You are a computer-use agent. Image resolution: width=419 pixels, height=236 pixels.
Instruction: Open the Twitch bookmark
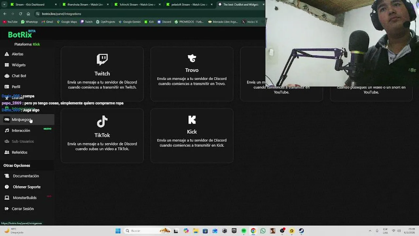click(87, 22)
